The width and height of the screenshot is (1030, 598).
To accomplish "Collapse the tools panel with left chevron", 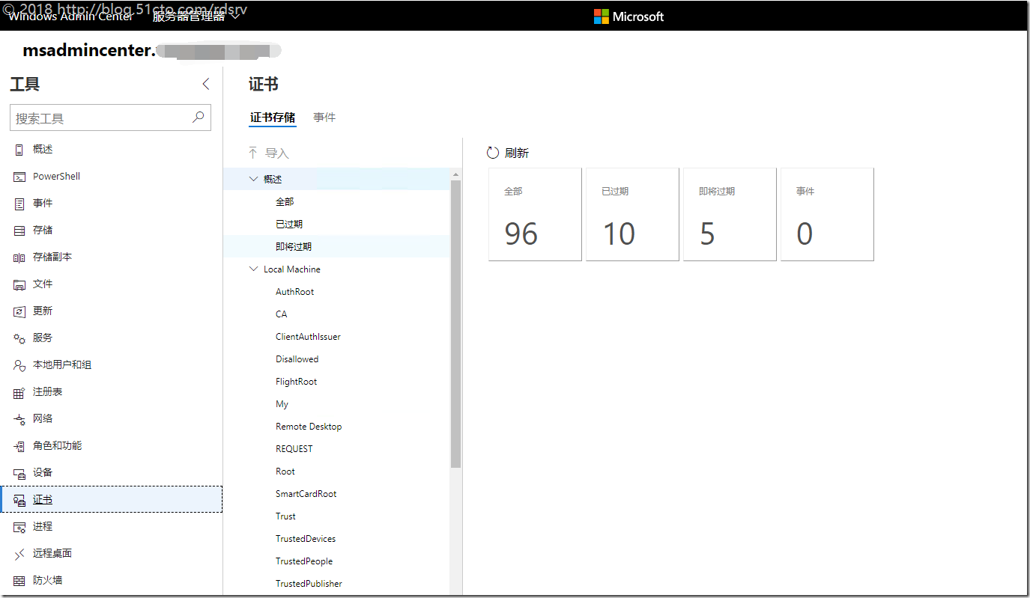I will pyautogui.click(x=206, y=85).
